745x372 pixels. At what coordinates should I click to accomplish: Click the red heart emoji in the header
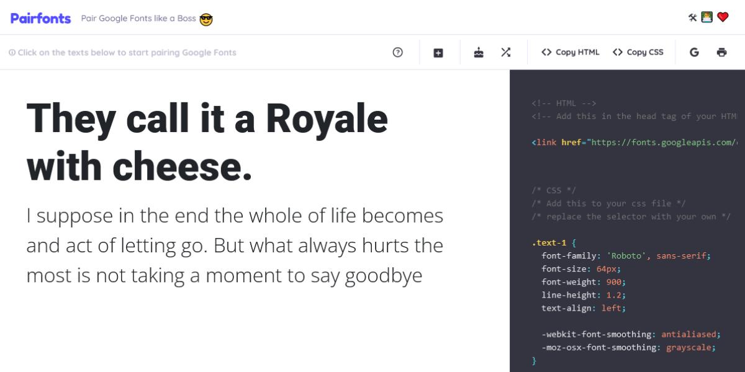pyautogui.click(x=722, y=17)
